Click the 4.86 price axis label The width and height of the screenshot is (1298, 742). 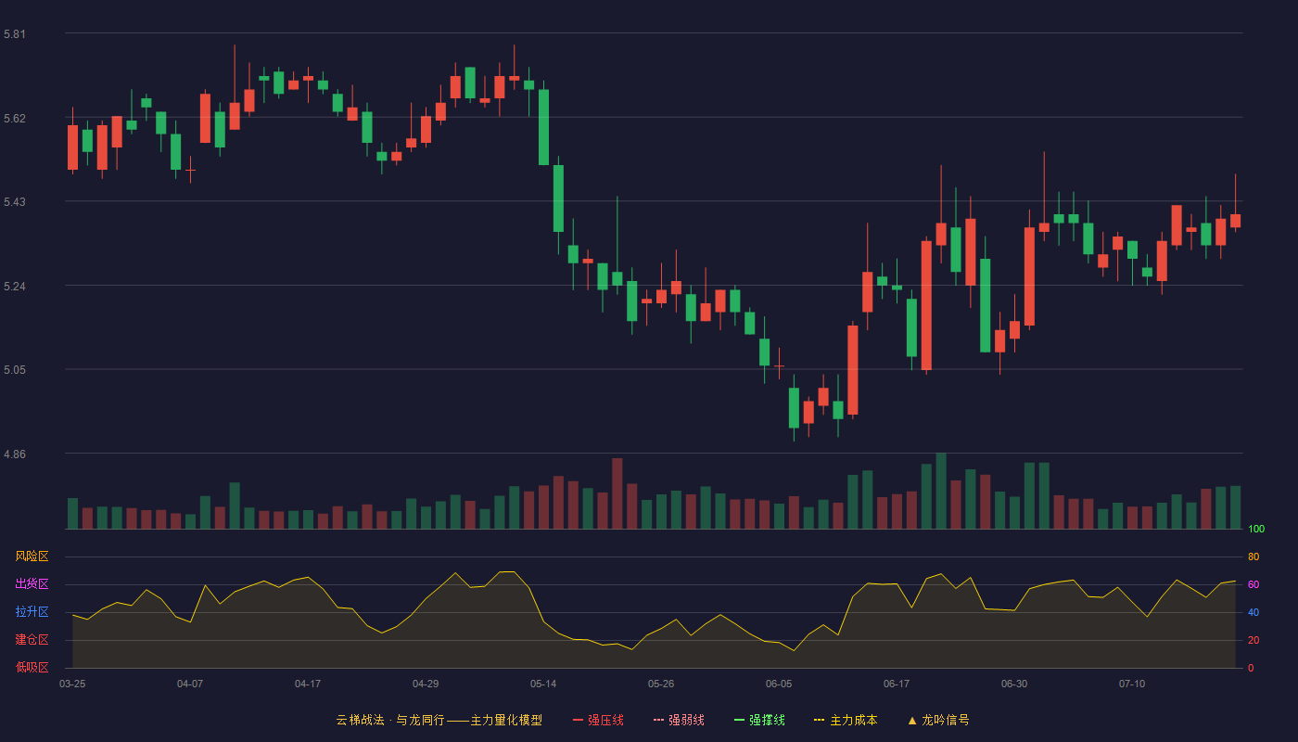coord(15,454)
